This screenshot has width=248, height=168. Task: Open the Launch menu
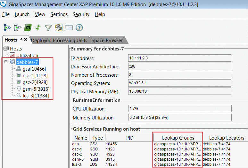coord(22,14)
